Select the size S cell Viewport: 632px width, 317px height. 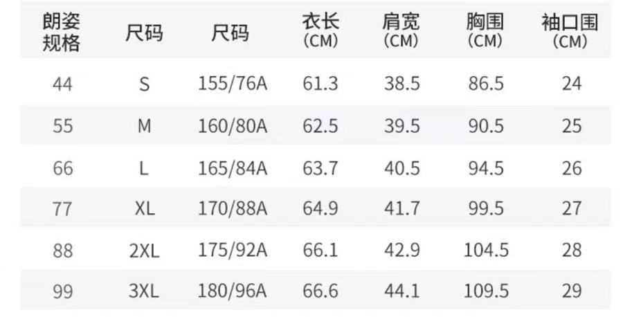[x=144, y=84]
